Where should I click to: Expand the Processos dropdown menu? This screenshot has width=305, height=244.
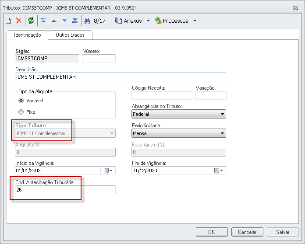[195, 21]
